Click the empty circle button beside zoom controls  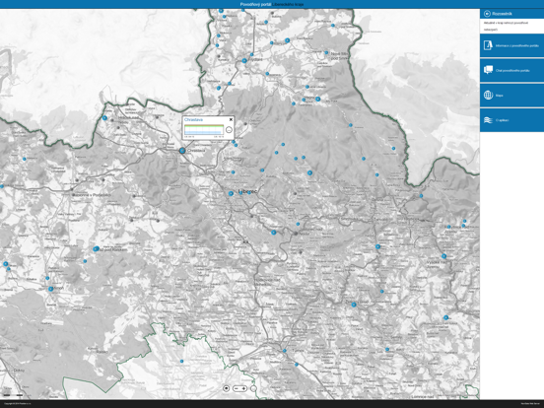[253, 388]
